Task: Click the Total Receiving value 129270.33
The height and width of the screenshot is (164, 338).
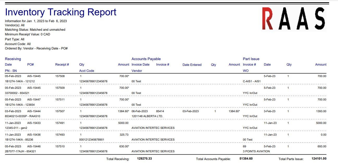Action: coord(144,158)
